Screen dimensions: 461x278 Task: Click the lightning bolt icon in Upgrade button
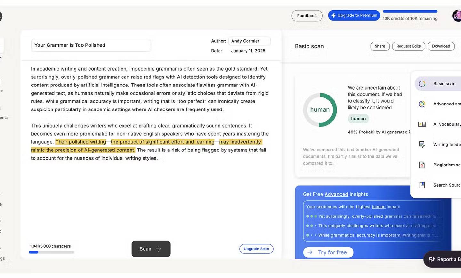click(333, 15)
